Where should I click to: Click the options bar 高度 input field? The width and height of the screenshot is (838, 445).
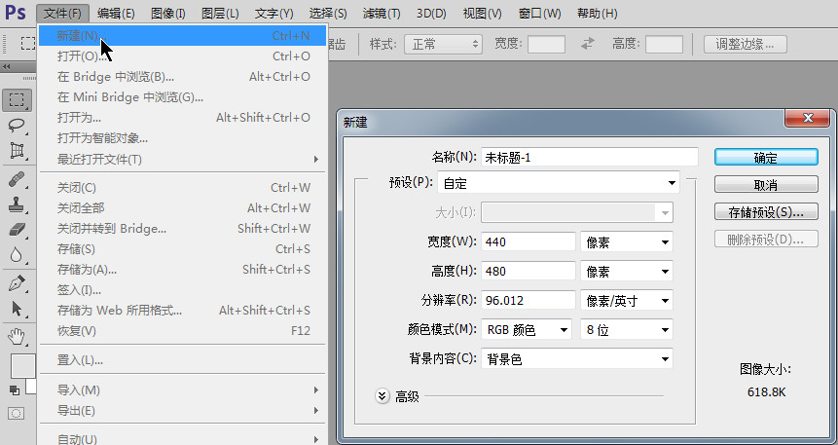pos(664,44)
